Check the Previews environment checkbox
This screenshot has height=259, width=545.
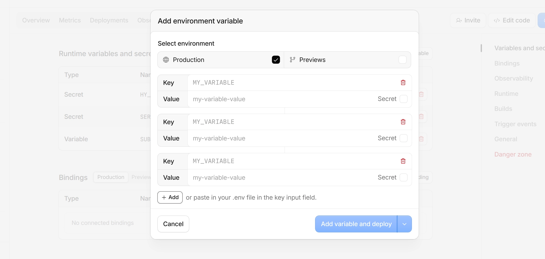point(403,60)
